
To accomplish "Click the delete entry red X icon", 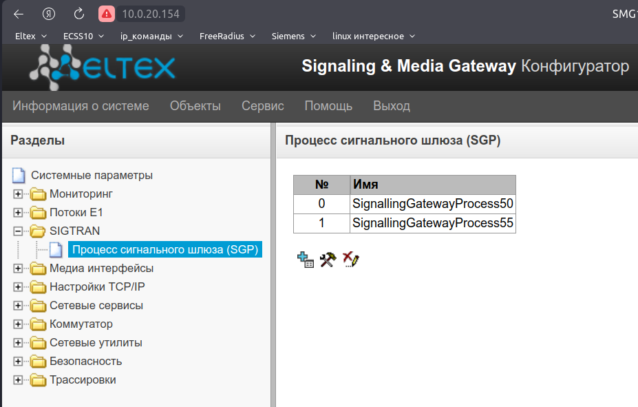I will (x=351, y=260).
